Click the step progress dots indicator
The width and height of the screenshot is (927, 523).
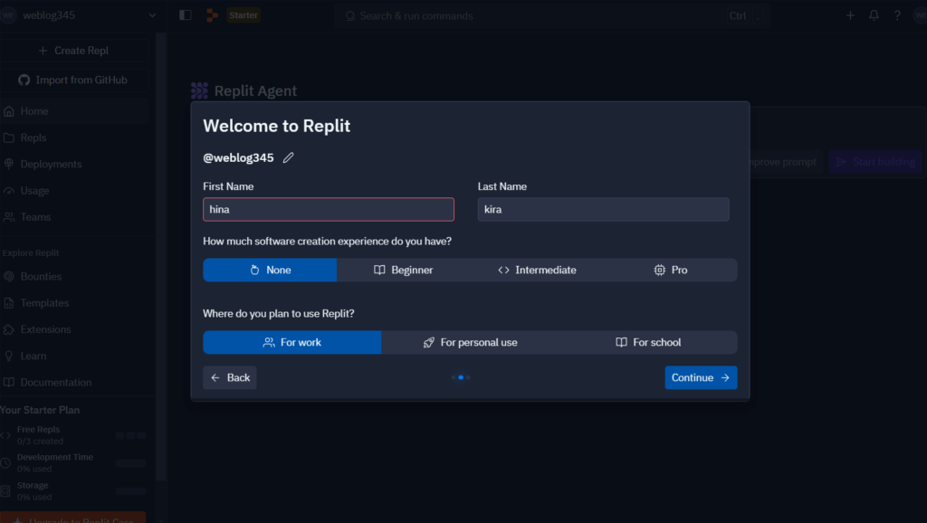(x=461, y=377)
